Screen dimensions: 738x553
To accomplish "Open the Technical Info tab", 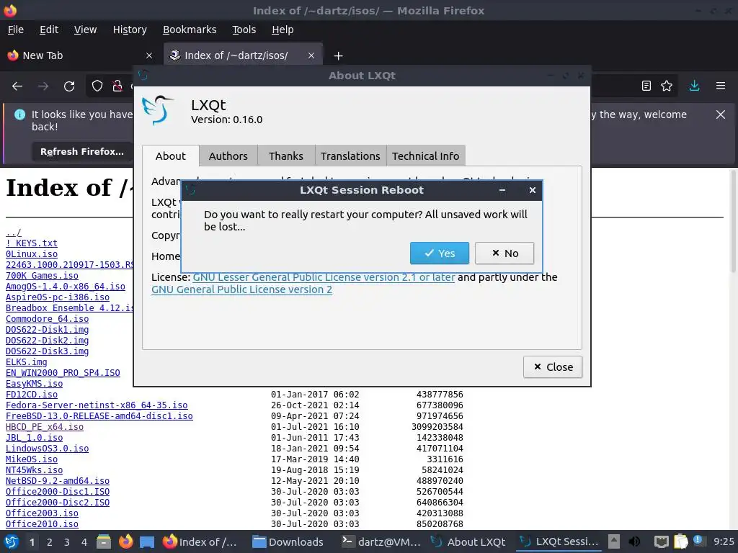I will [425, 156].
